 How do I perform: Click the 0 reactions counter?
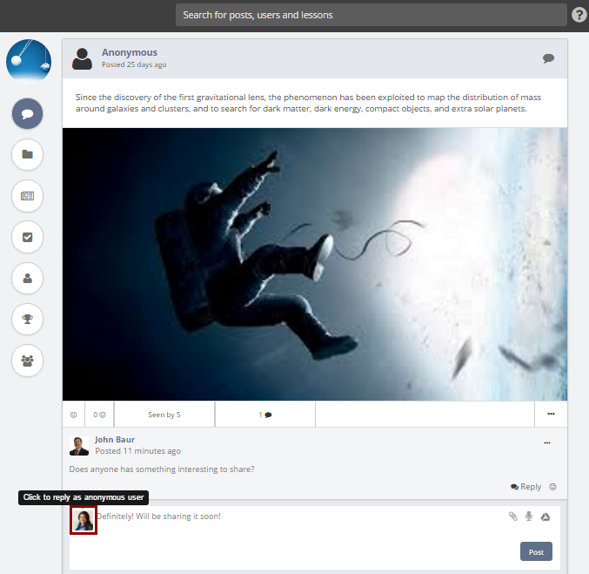click(x=99, y=415)
